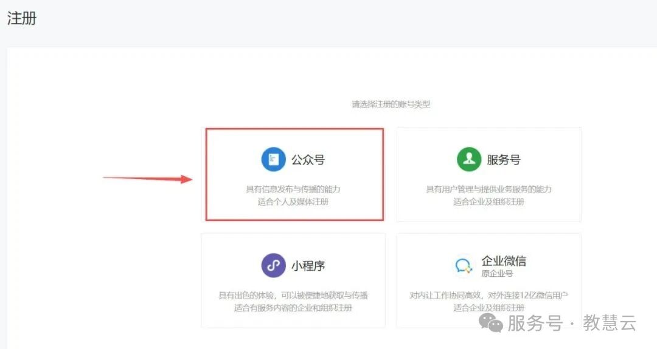This screenshot has height=349, width=657.
Task: Click the text 具有用户管理与提供业务服务的能力
Action: [x=488, y=189]
